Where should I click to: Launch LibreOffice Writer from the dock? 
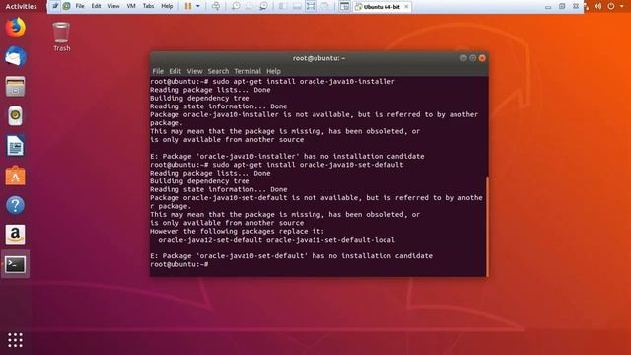click(16, 146)
